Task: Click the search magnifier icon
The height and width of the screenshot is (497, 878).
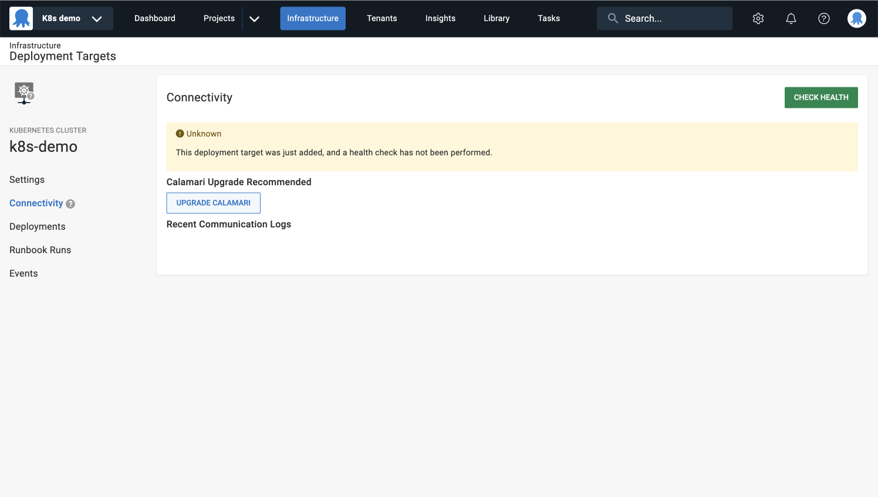Action: 612,18
